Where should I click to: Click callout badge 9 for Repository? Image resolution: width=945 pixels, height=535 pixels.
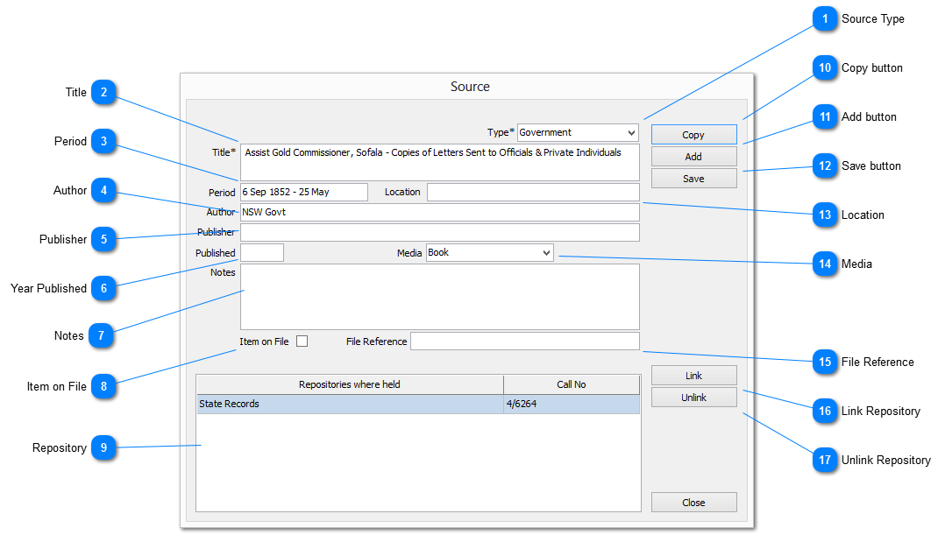point(103,448)
